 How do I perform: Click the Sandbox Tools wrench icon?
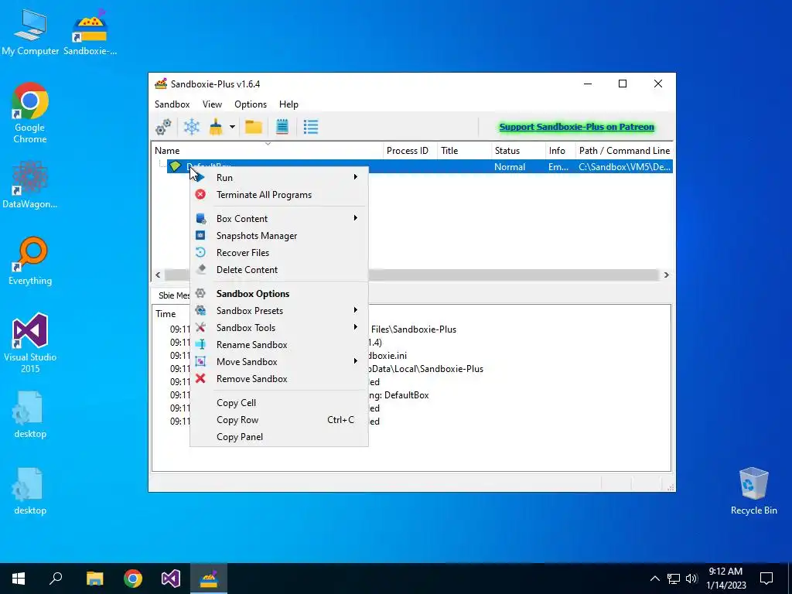[x=200, y=327]
